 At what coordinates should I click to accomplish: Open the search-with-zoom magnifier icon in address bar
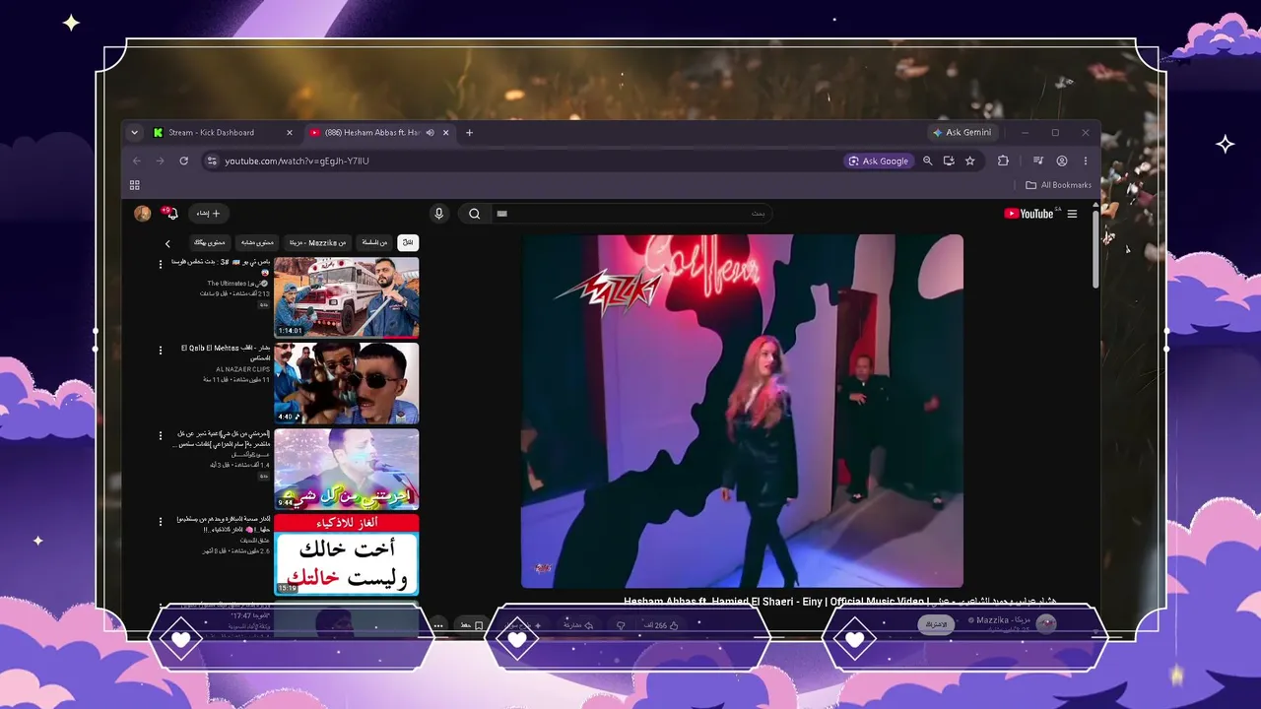click(927, 161)
